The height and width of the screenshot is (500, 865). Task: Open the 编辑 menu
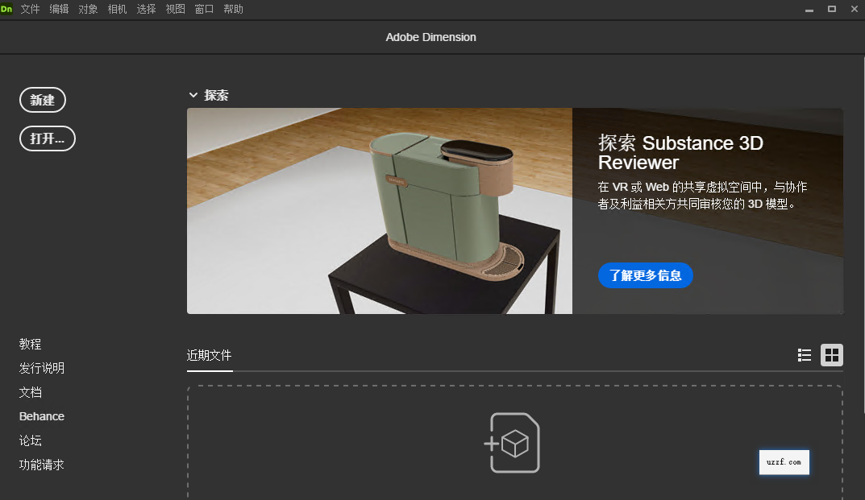pos(59,9)
